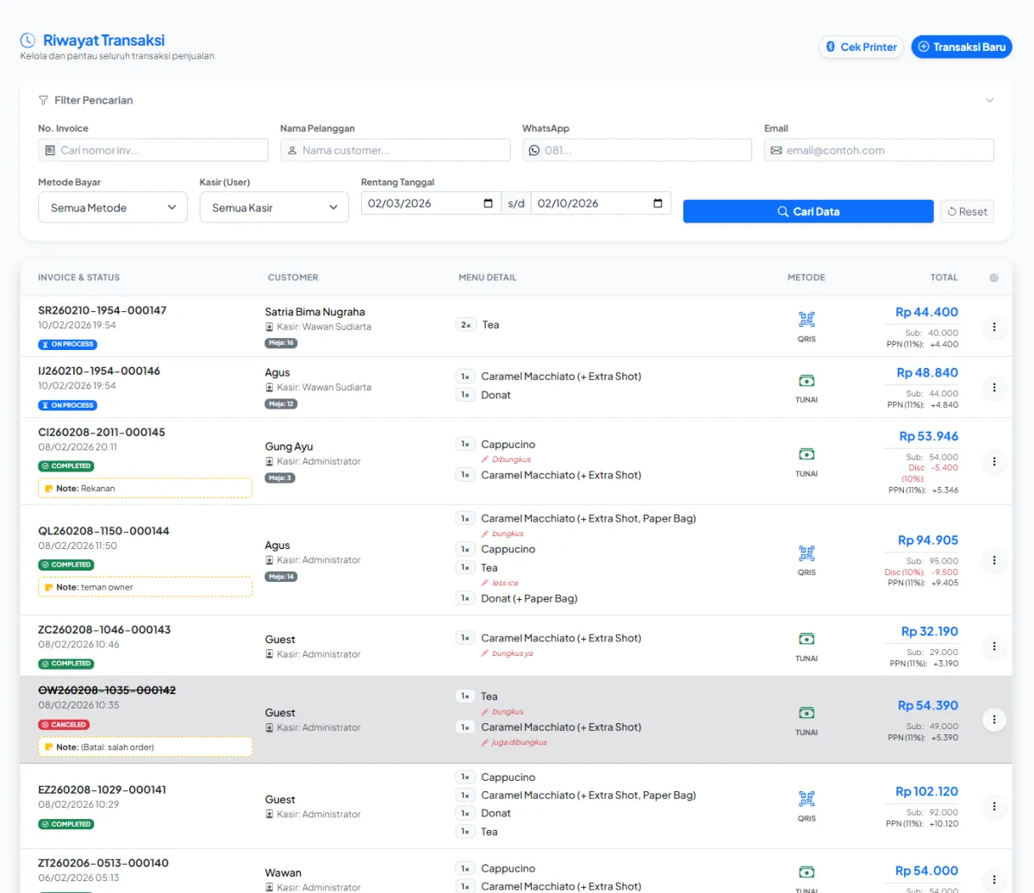Click the Riwayat Transaksi clock icon

tap(28, 41)
